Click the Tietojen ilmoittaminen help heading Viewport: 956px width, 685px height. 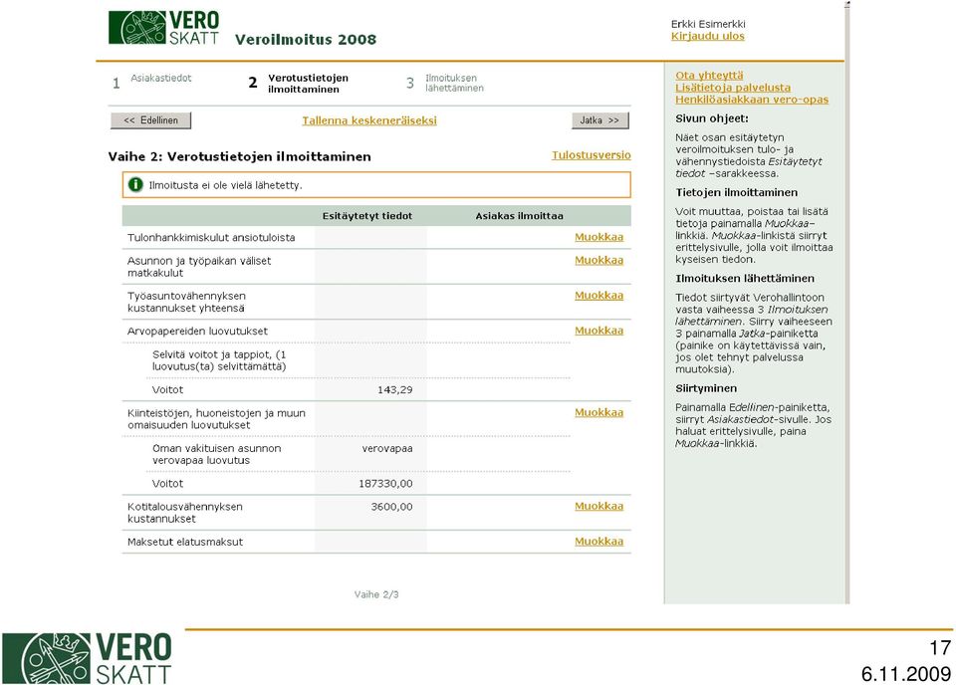coord(737,192)
